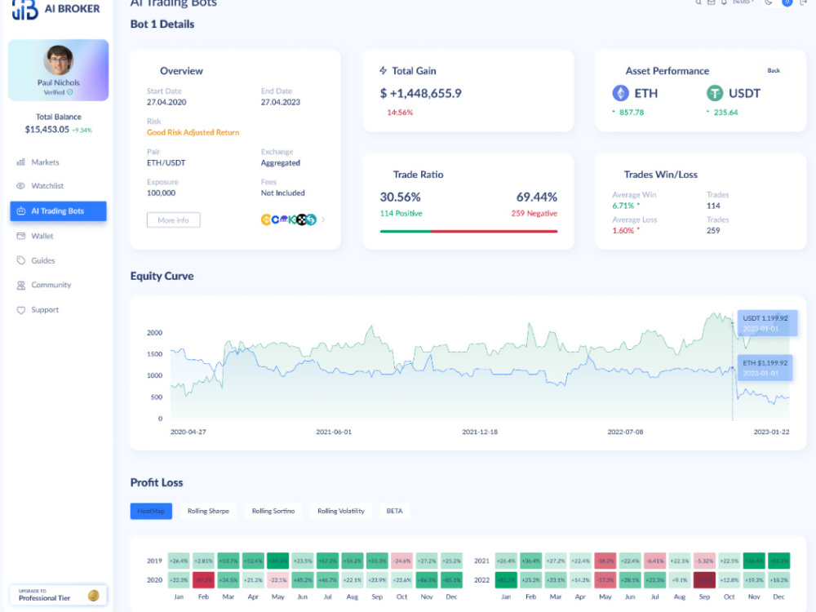Image resolution: width=816 pixels, height=612 pixels.
Task: Click the Average Loss 1.60% value
Action: tap(623, 231)
